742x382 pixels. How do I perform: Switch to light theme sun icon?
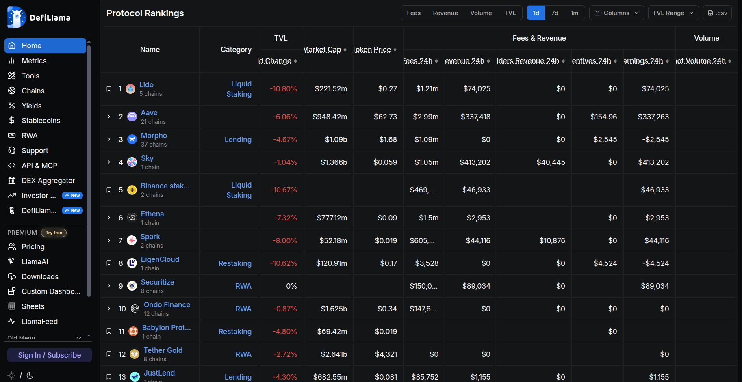[11, 376]
